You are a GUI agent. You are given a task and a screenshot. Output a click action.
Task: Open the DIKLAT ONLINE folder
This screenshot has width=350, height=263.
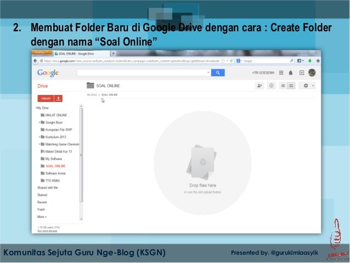tap(56, 115)
